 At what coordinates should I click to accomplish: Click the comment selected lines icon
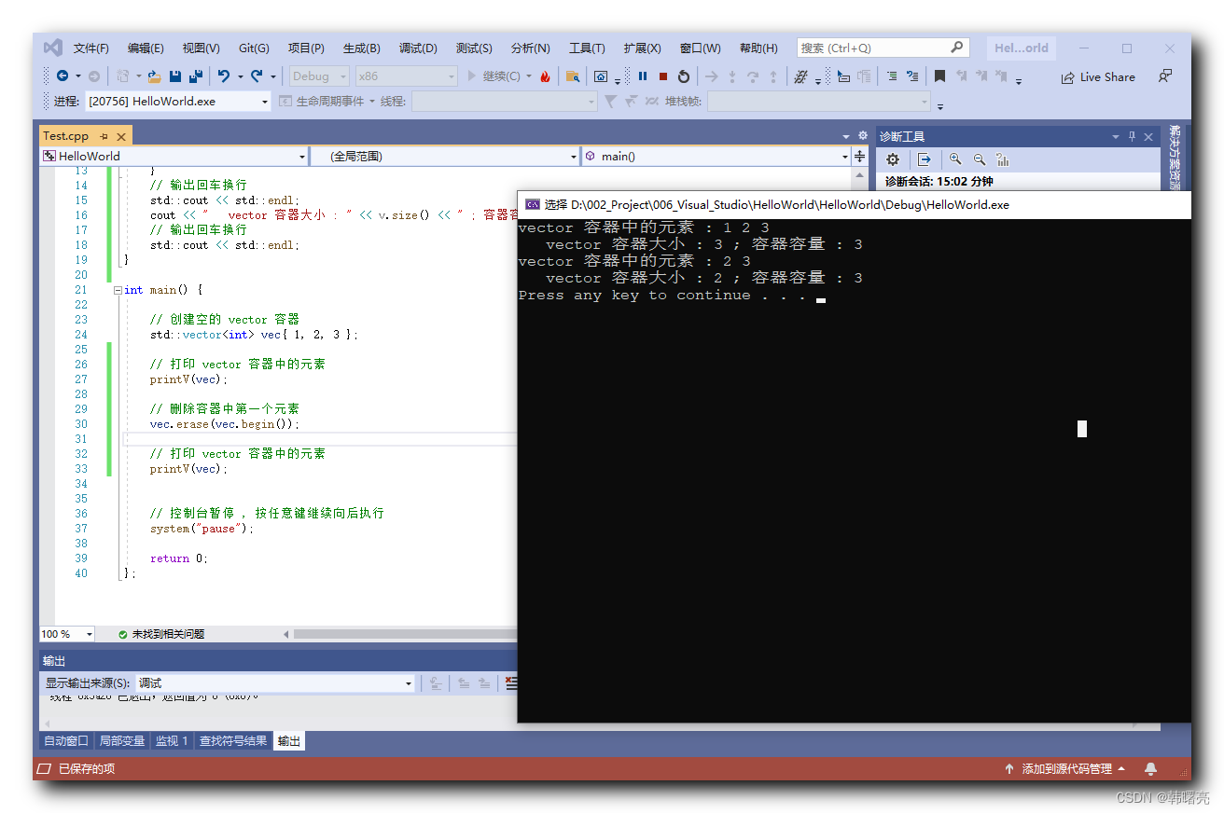(x=892, y=76)
